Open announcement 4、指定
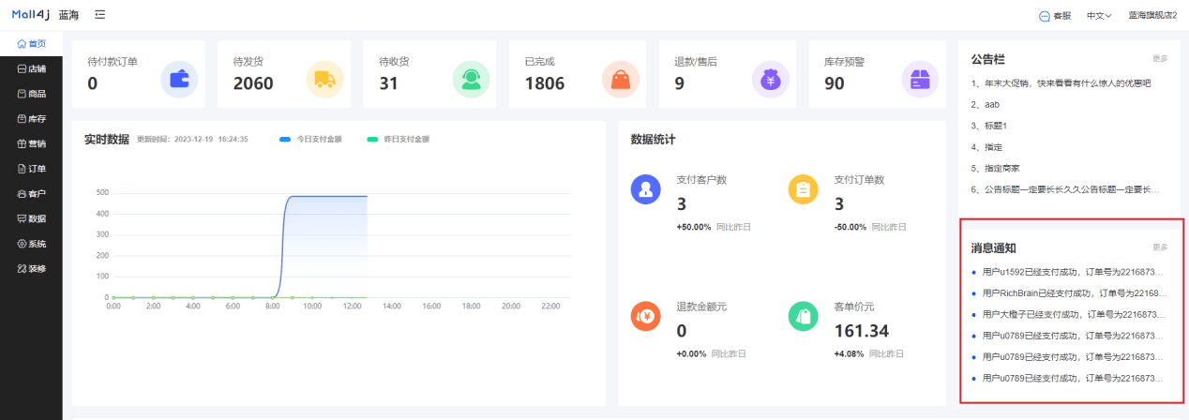Screen dimensions: 1189x420 click(x=986, y=147)
